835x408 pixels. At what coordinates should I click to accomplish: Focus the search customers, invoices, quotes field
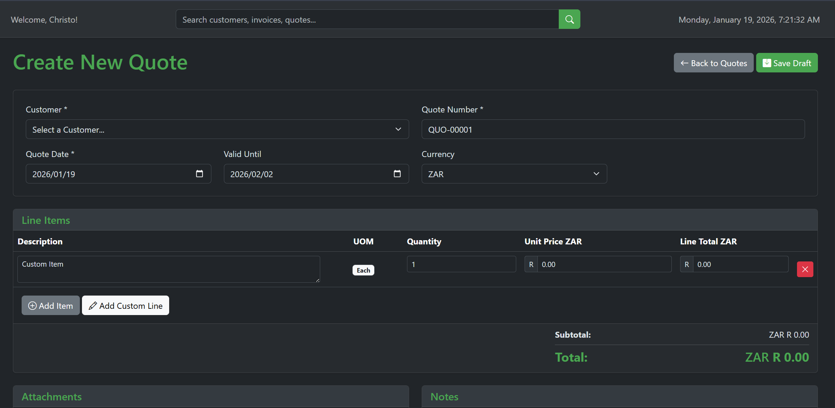367,19
